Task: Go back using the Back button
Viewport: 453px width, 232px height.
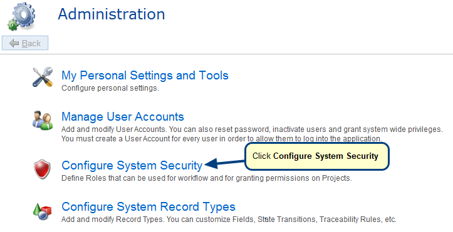Action: pos(25,43)
